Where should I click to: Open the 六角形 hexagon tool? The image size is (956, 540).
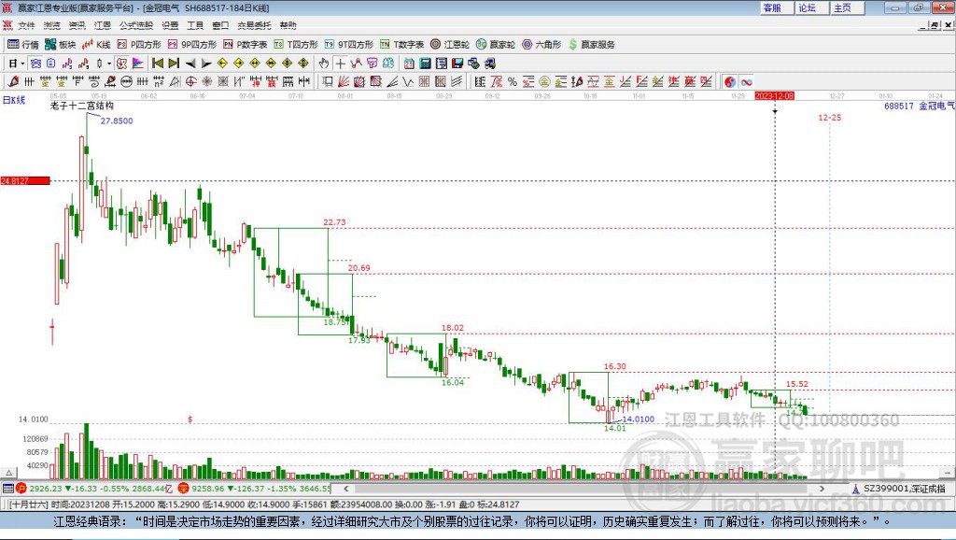coord(541,45)
